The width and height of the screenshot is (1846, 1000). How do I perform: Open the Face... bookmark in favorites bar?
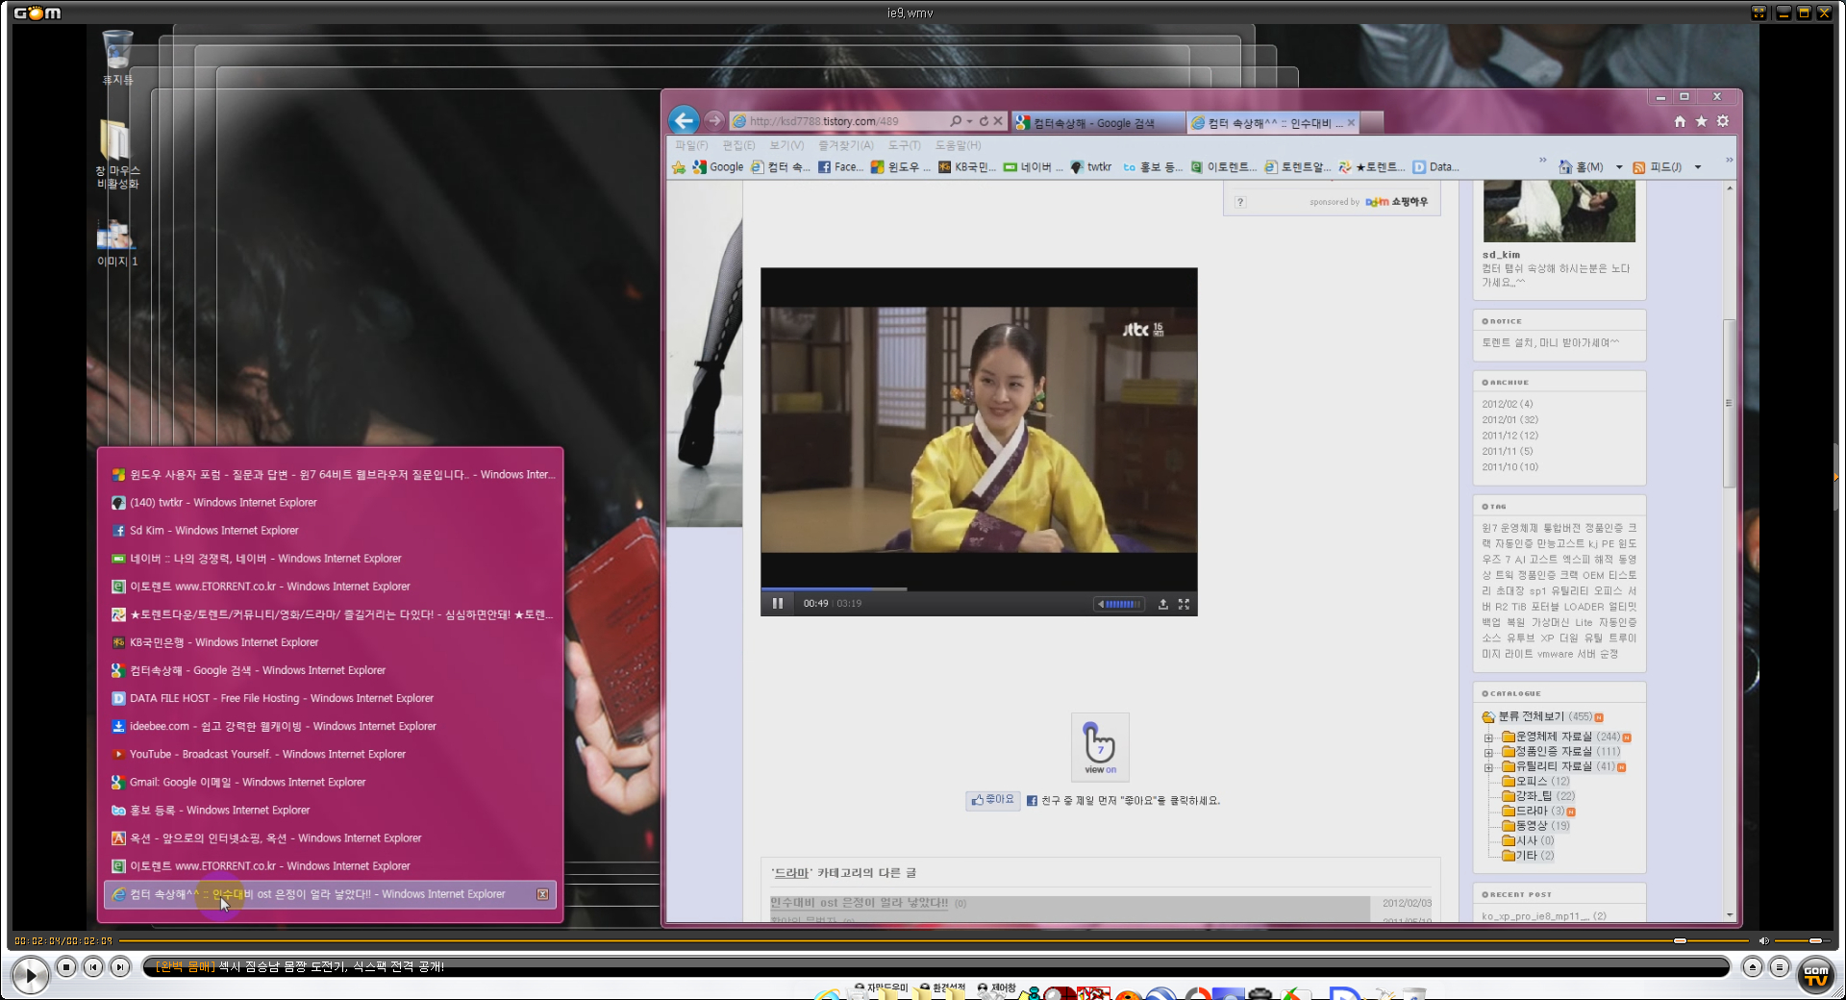pos(840,167)
